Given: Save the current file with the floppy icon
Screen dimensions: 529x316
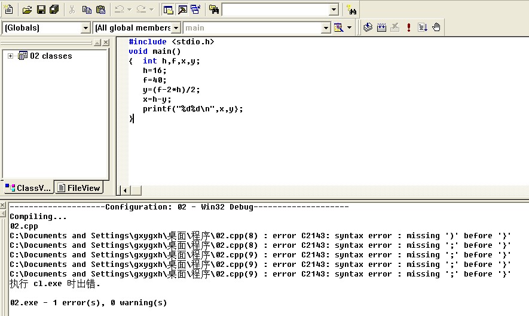Looking at the screenshot, I should (x=41, y=10).
